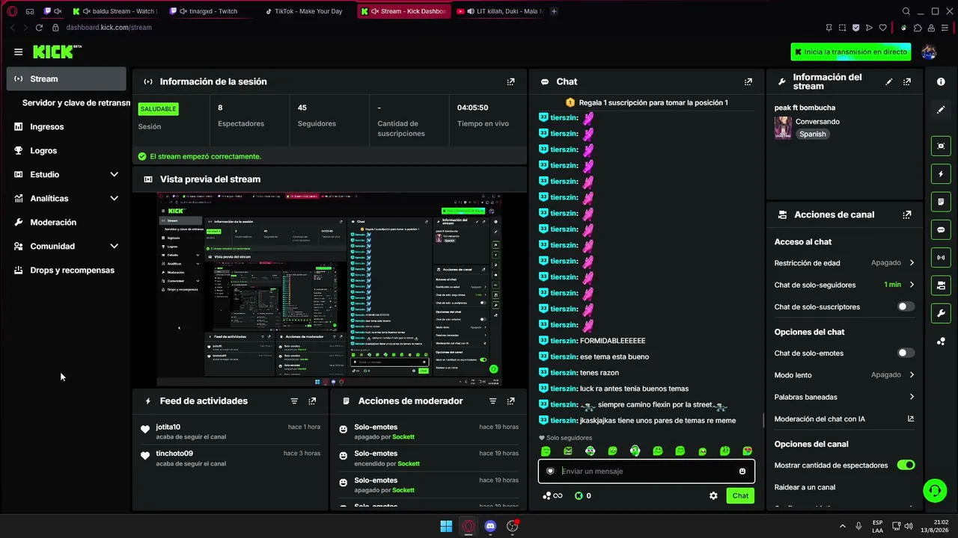Send message with green Chat button

pyautogui.click(x=740, y=495)
